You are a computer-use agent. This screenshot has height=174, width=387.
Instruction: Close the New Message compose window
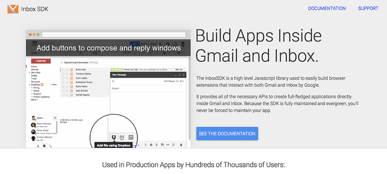coord(183,75)
